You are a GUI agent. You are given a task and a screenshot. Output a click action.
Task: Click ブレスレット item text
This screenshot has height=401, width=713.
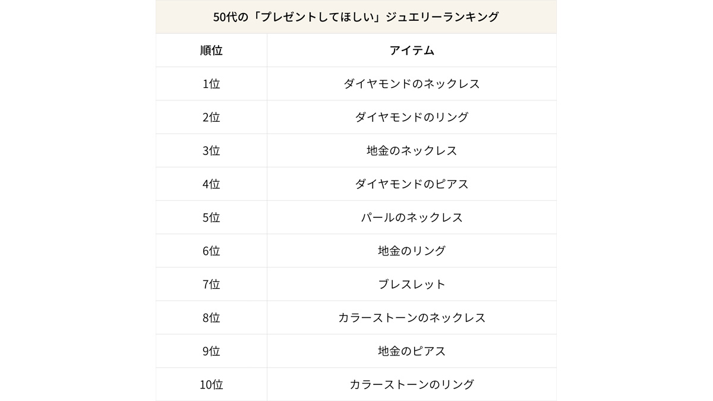coord(412,284)
